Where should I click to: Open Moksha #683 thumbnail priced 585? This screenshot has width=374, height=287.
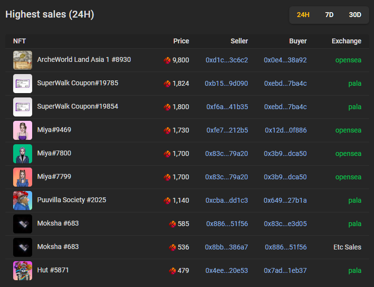[x=23, y=224]
